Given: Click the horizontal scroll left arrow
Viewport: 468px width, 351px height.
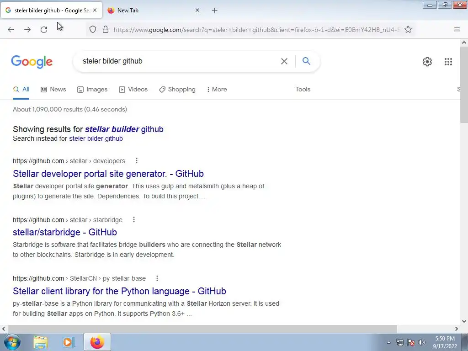Looking at the screenshot, I should coord(3,329).
